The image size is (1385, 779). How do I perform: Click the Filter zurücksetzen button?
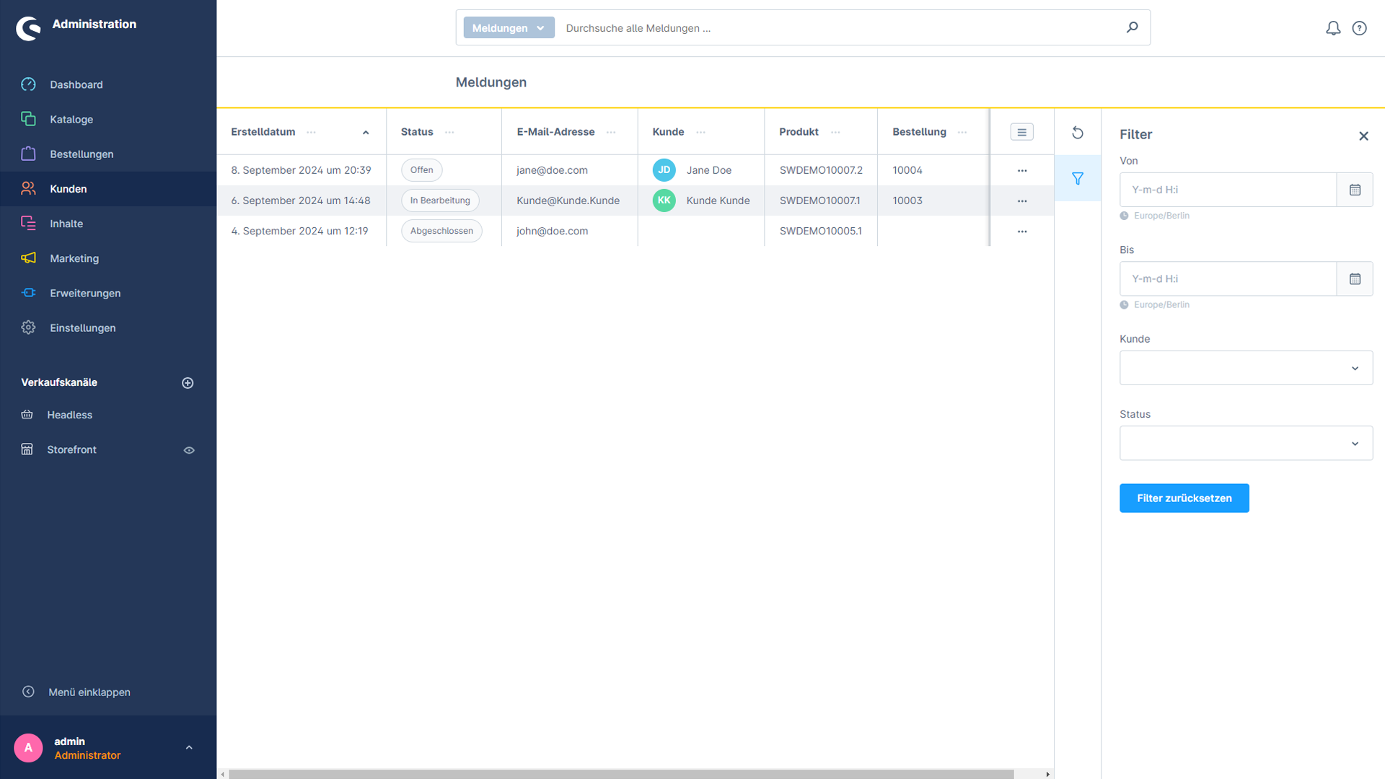pyautogui.click(x=1184, y=498)
